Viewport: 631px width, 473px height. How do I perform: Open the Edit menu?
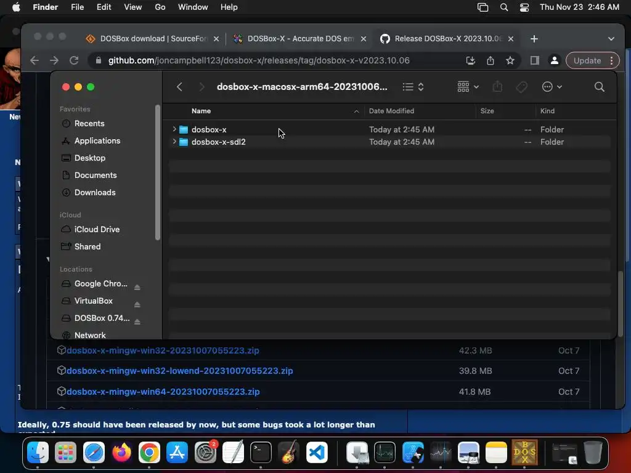104,7
